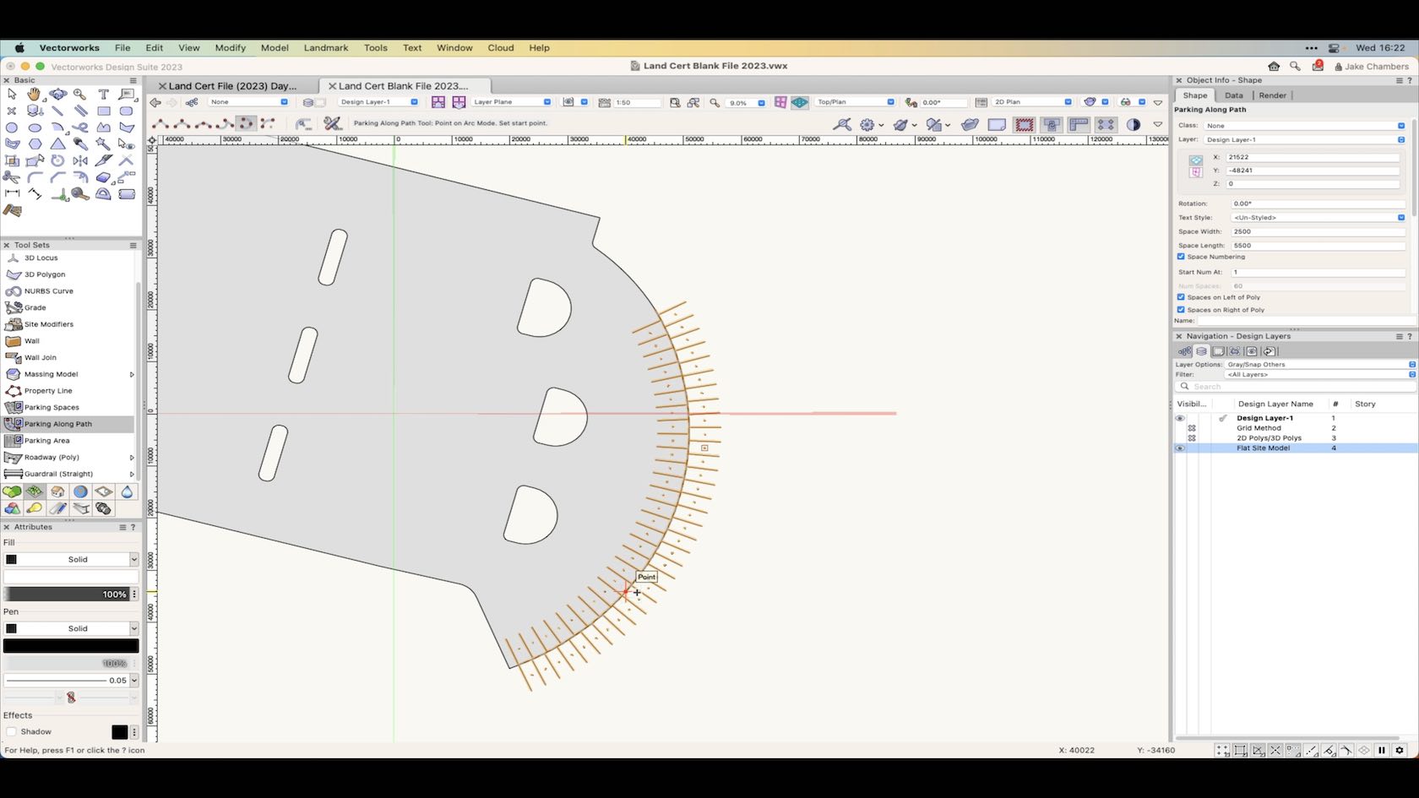
Task: Switch to the Render tab in Object Info
Action: [x=1271, y=95]
